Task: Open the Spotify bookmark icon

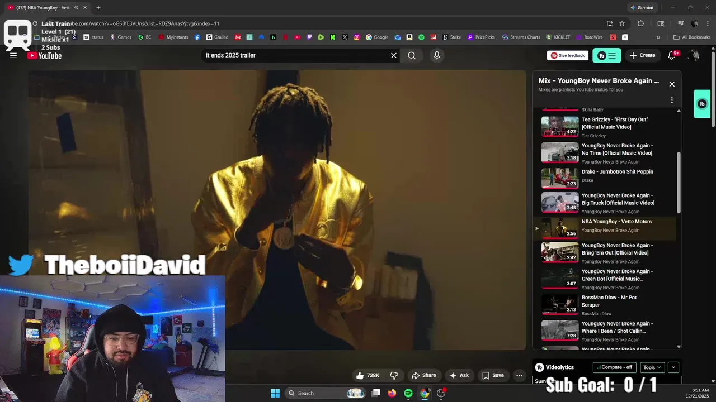Action: pos(421,37)
